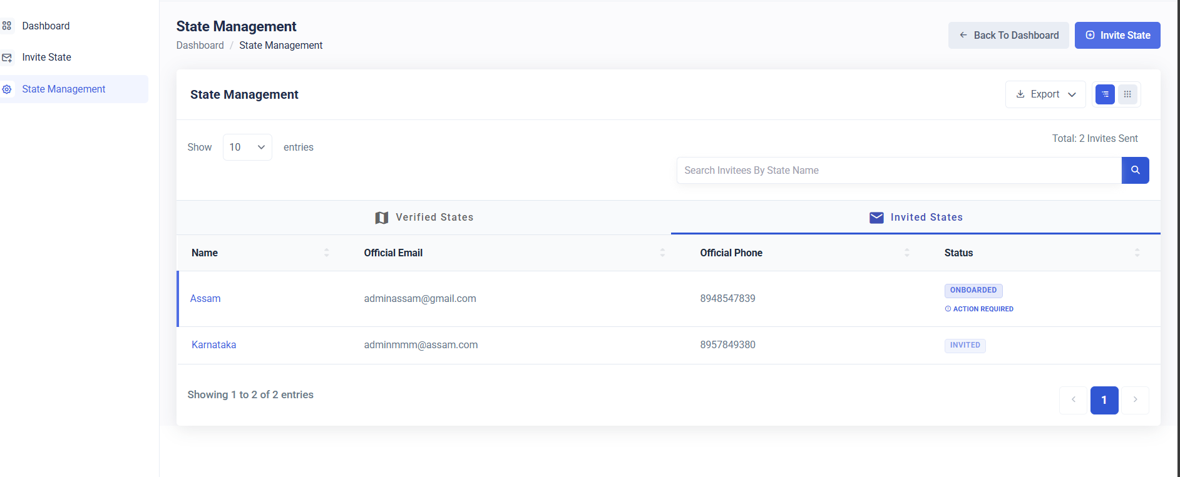Open the Verified States tab
This screenshot has width=1180, height=477.
(x=424, y=218)
